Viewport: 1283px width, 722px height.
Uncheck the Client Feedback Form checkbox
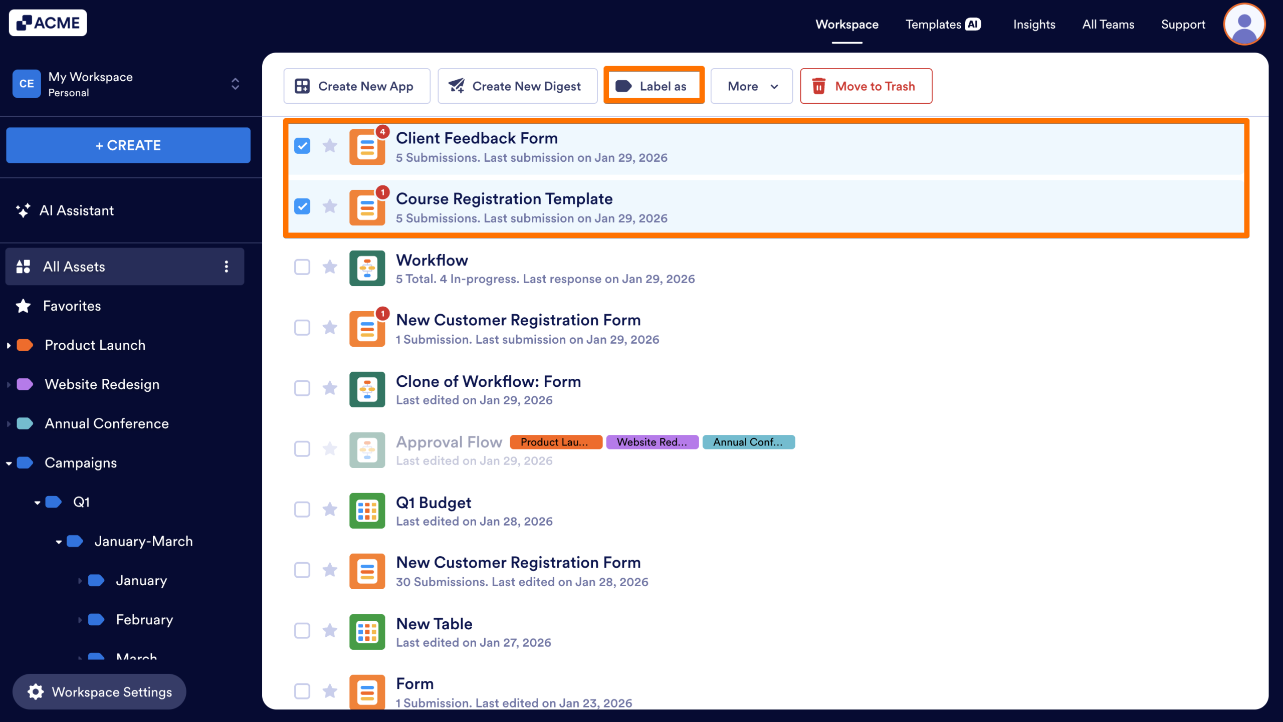(x=302, y=146)
